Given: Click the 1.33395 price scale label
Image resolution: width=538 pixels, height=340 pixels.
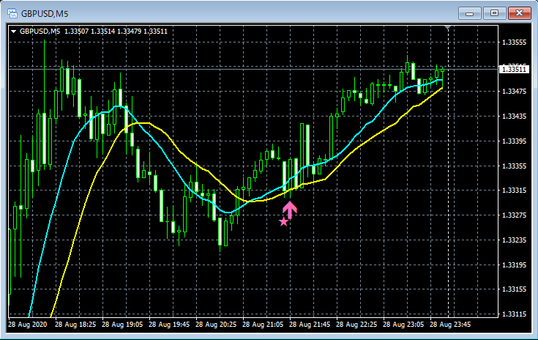Looking at the screenshot, I should (514, 141).
